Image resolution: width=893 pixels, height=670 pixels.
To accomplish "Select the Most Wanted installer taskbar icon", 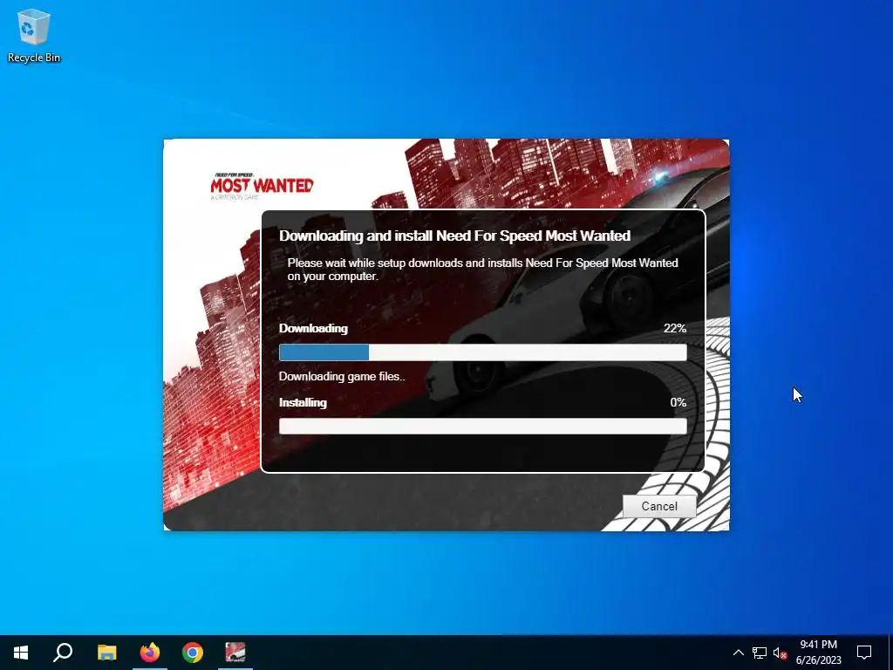I will coord(235,653).
